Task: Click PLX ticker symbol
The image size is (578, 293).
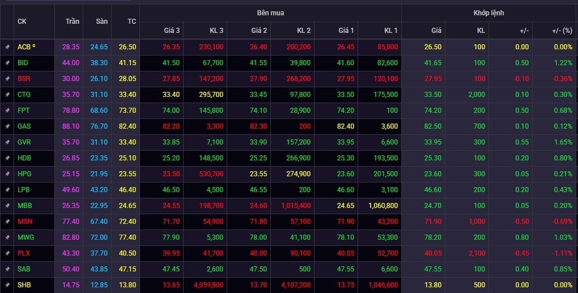Action: 24,253
